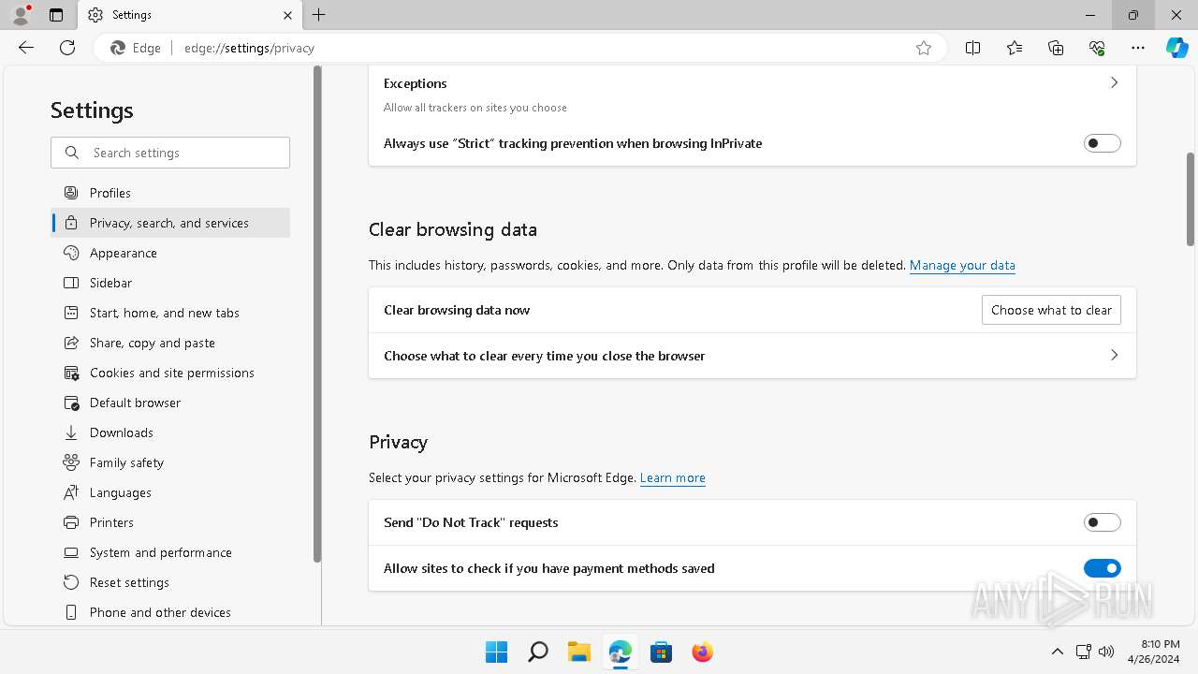
Task: Open volume control in system tray
Action: pos(1106,652)
